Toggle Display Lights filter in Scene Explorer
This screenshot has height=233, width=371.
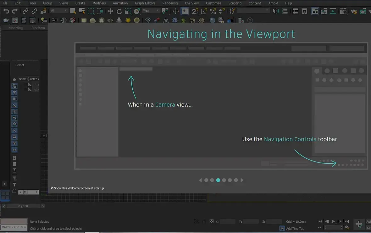point(14,92)
